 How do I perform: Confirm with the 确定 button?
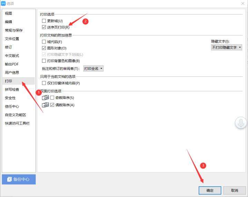[x=210, y=190]
